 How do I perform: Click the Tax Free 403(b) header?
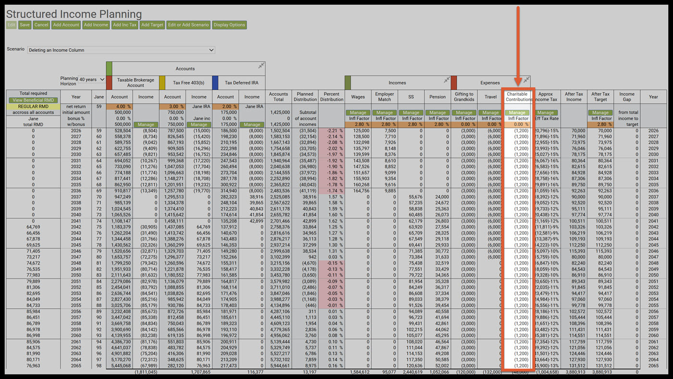(x=188, y=83)
